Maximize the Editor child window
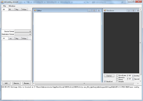This screenshot has width=143, height=101. [94, 11]
